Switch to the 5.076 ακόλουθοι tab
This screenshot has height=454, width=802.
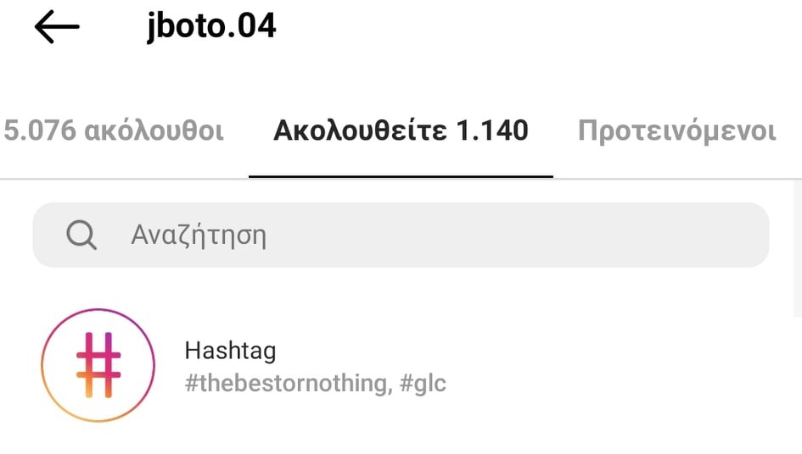(x=114, y=130)
